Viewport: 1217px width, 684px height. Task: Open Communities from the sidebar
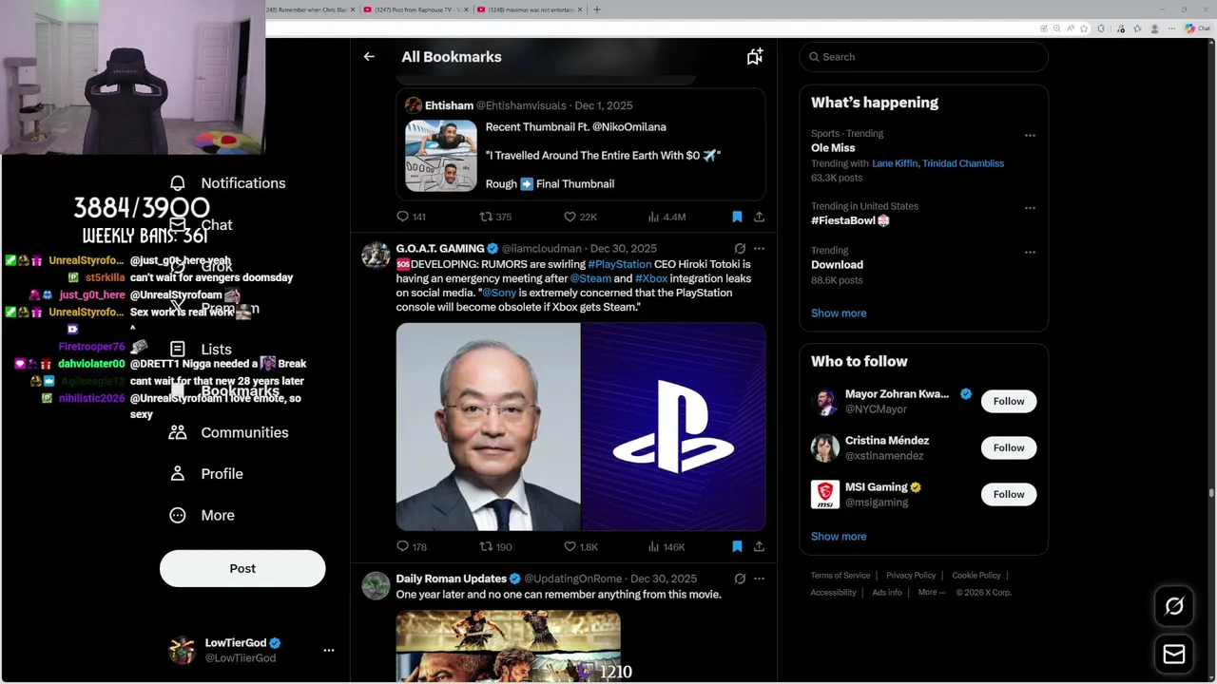coord(228,432)
